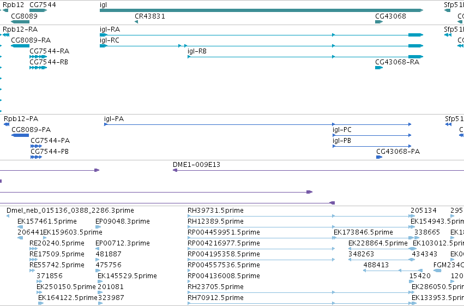Click the 323987 feature label
Viewport: 464px width, 306px height.
pyautogui.click(x=111, y=298)
